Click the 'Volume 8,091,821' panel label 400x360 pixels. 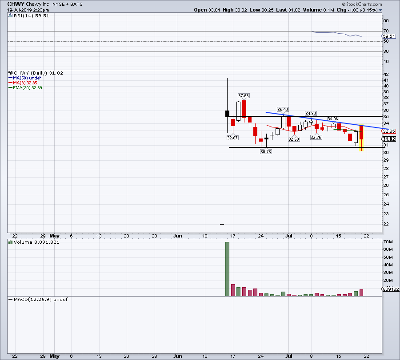36,242
